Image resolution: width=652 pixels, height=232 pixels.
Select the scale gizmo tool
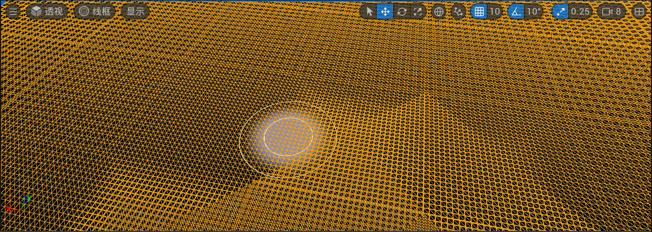click(418, 11)
